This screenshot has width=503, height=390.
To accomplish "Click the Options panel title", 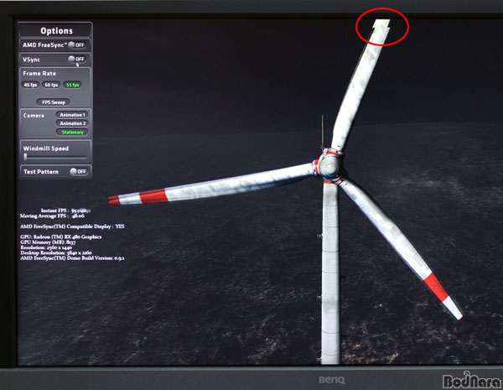I will (x=56, y=31).
